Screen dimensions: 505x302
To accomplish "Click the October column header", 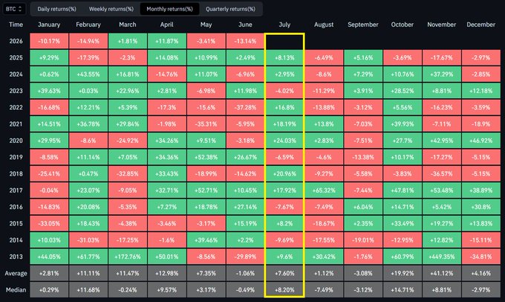I will (x=403, y=25).
